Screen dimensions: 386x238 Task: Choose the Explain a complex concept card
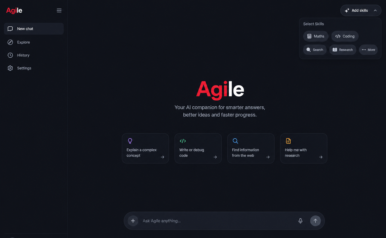click(x=145, y=148)
